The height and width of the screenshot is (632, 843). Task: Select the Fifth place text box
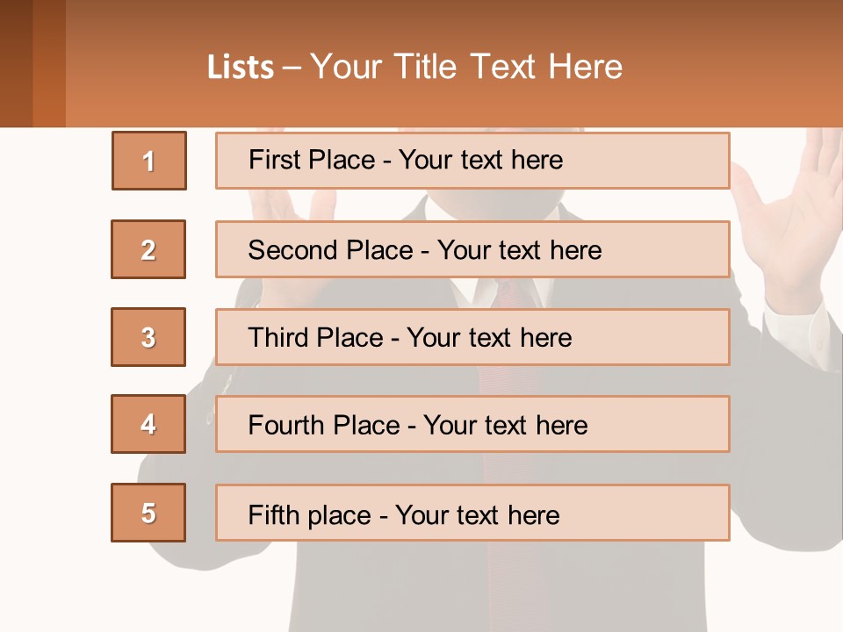click(472, 513)
